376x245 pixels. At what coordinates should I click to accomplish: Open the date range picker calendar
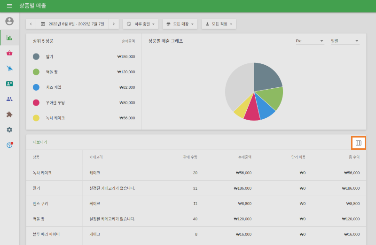tap(72, 24)
